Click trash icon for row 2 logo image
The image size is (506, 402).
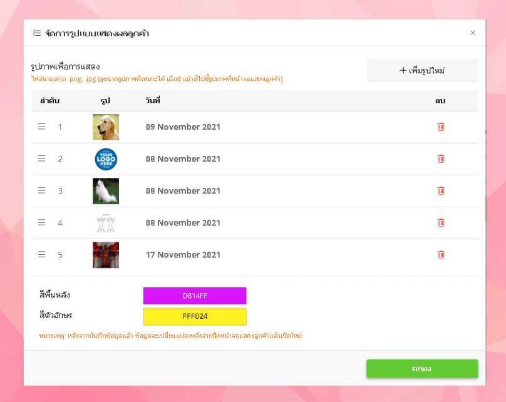click(440, 159)
